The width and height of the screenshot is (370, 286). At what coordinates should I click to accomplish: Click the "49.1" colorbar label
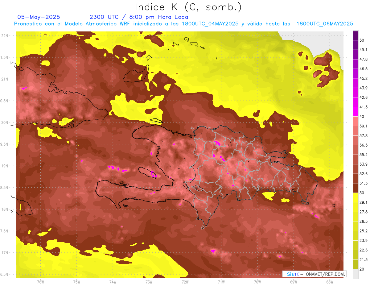(x=364, y=50)
